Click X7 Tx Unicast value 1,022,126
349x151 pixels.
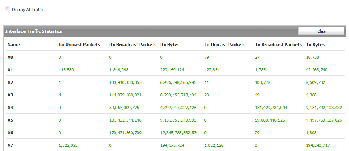coord(214,146)
